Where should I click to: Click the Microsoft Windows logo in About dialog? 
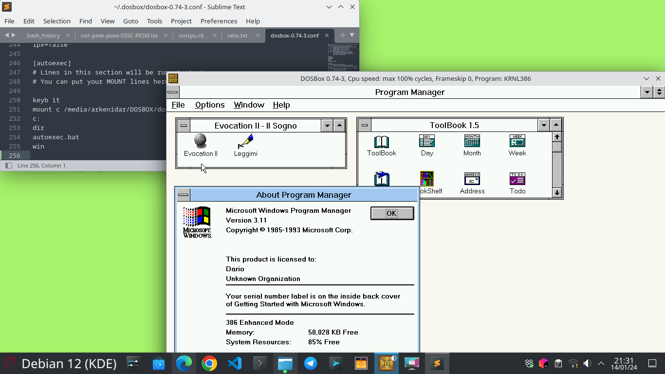click(197, 223)
